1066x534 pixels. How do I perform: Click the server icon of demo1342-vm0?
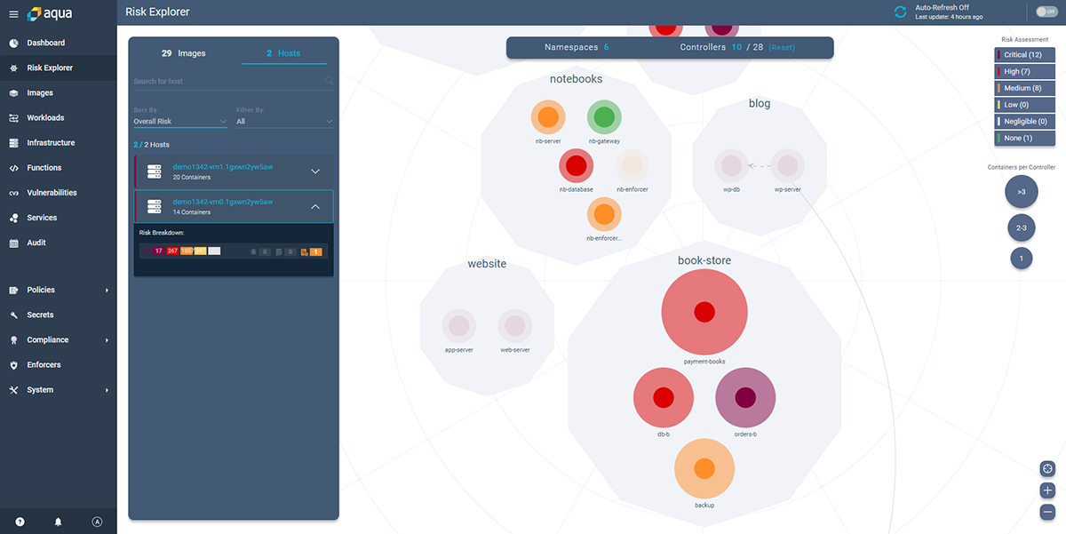pos(155,206)
